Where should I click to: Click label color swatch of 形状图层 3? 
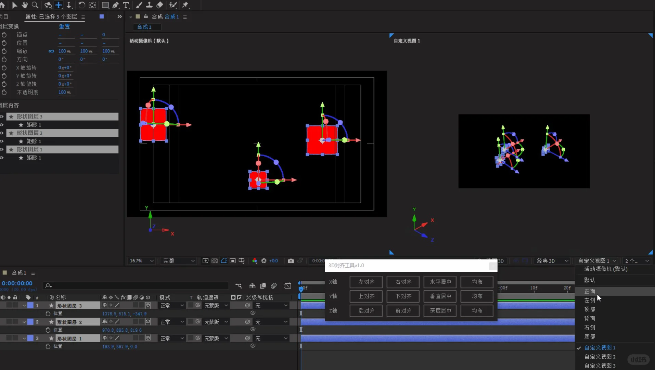click(x=30, y=305)
